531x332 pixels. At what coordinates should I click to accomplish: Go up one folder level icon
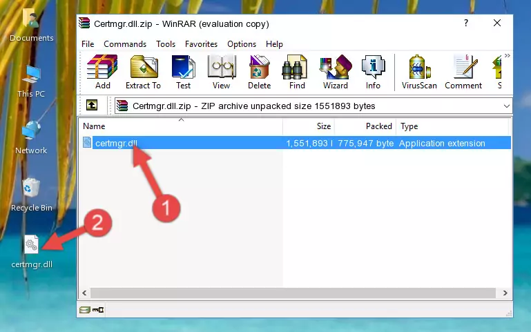[92, 105]
